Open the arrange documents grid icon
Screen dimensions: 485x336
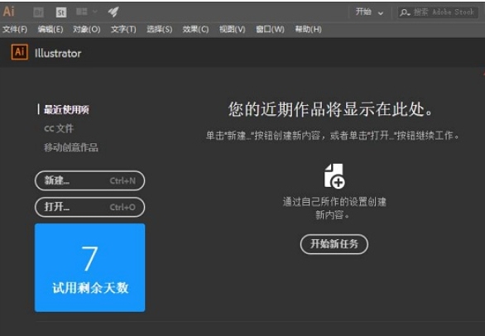[x=82, y=12]
